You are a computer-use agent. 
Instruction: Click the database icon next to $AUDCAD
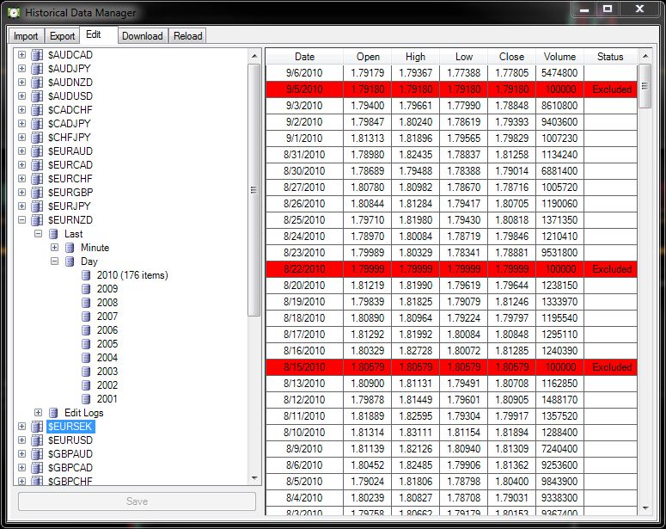(37, 55)
